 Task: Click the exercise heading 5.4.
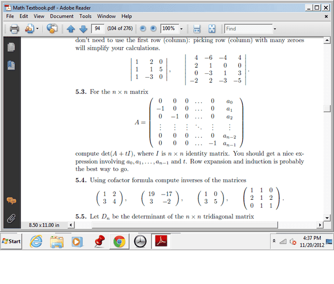(81, 180)
